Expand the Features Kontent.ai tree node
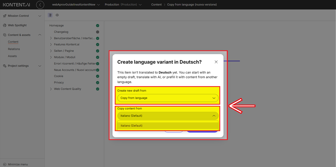This screenshot has width=336, height=167. pyautogui.click(x=51, y=44)
